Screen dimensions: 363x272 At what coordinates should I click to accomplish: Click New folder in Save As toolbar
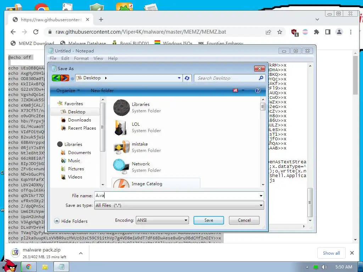[102, 90]
